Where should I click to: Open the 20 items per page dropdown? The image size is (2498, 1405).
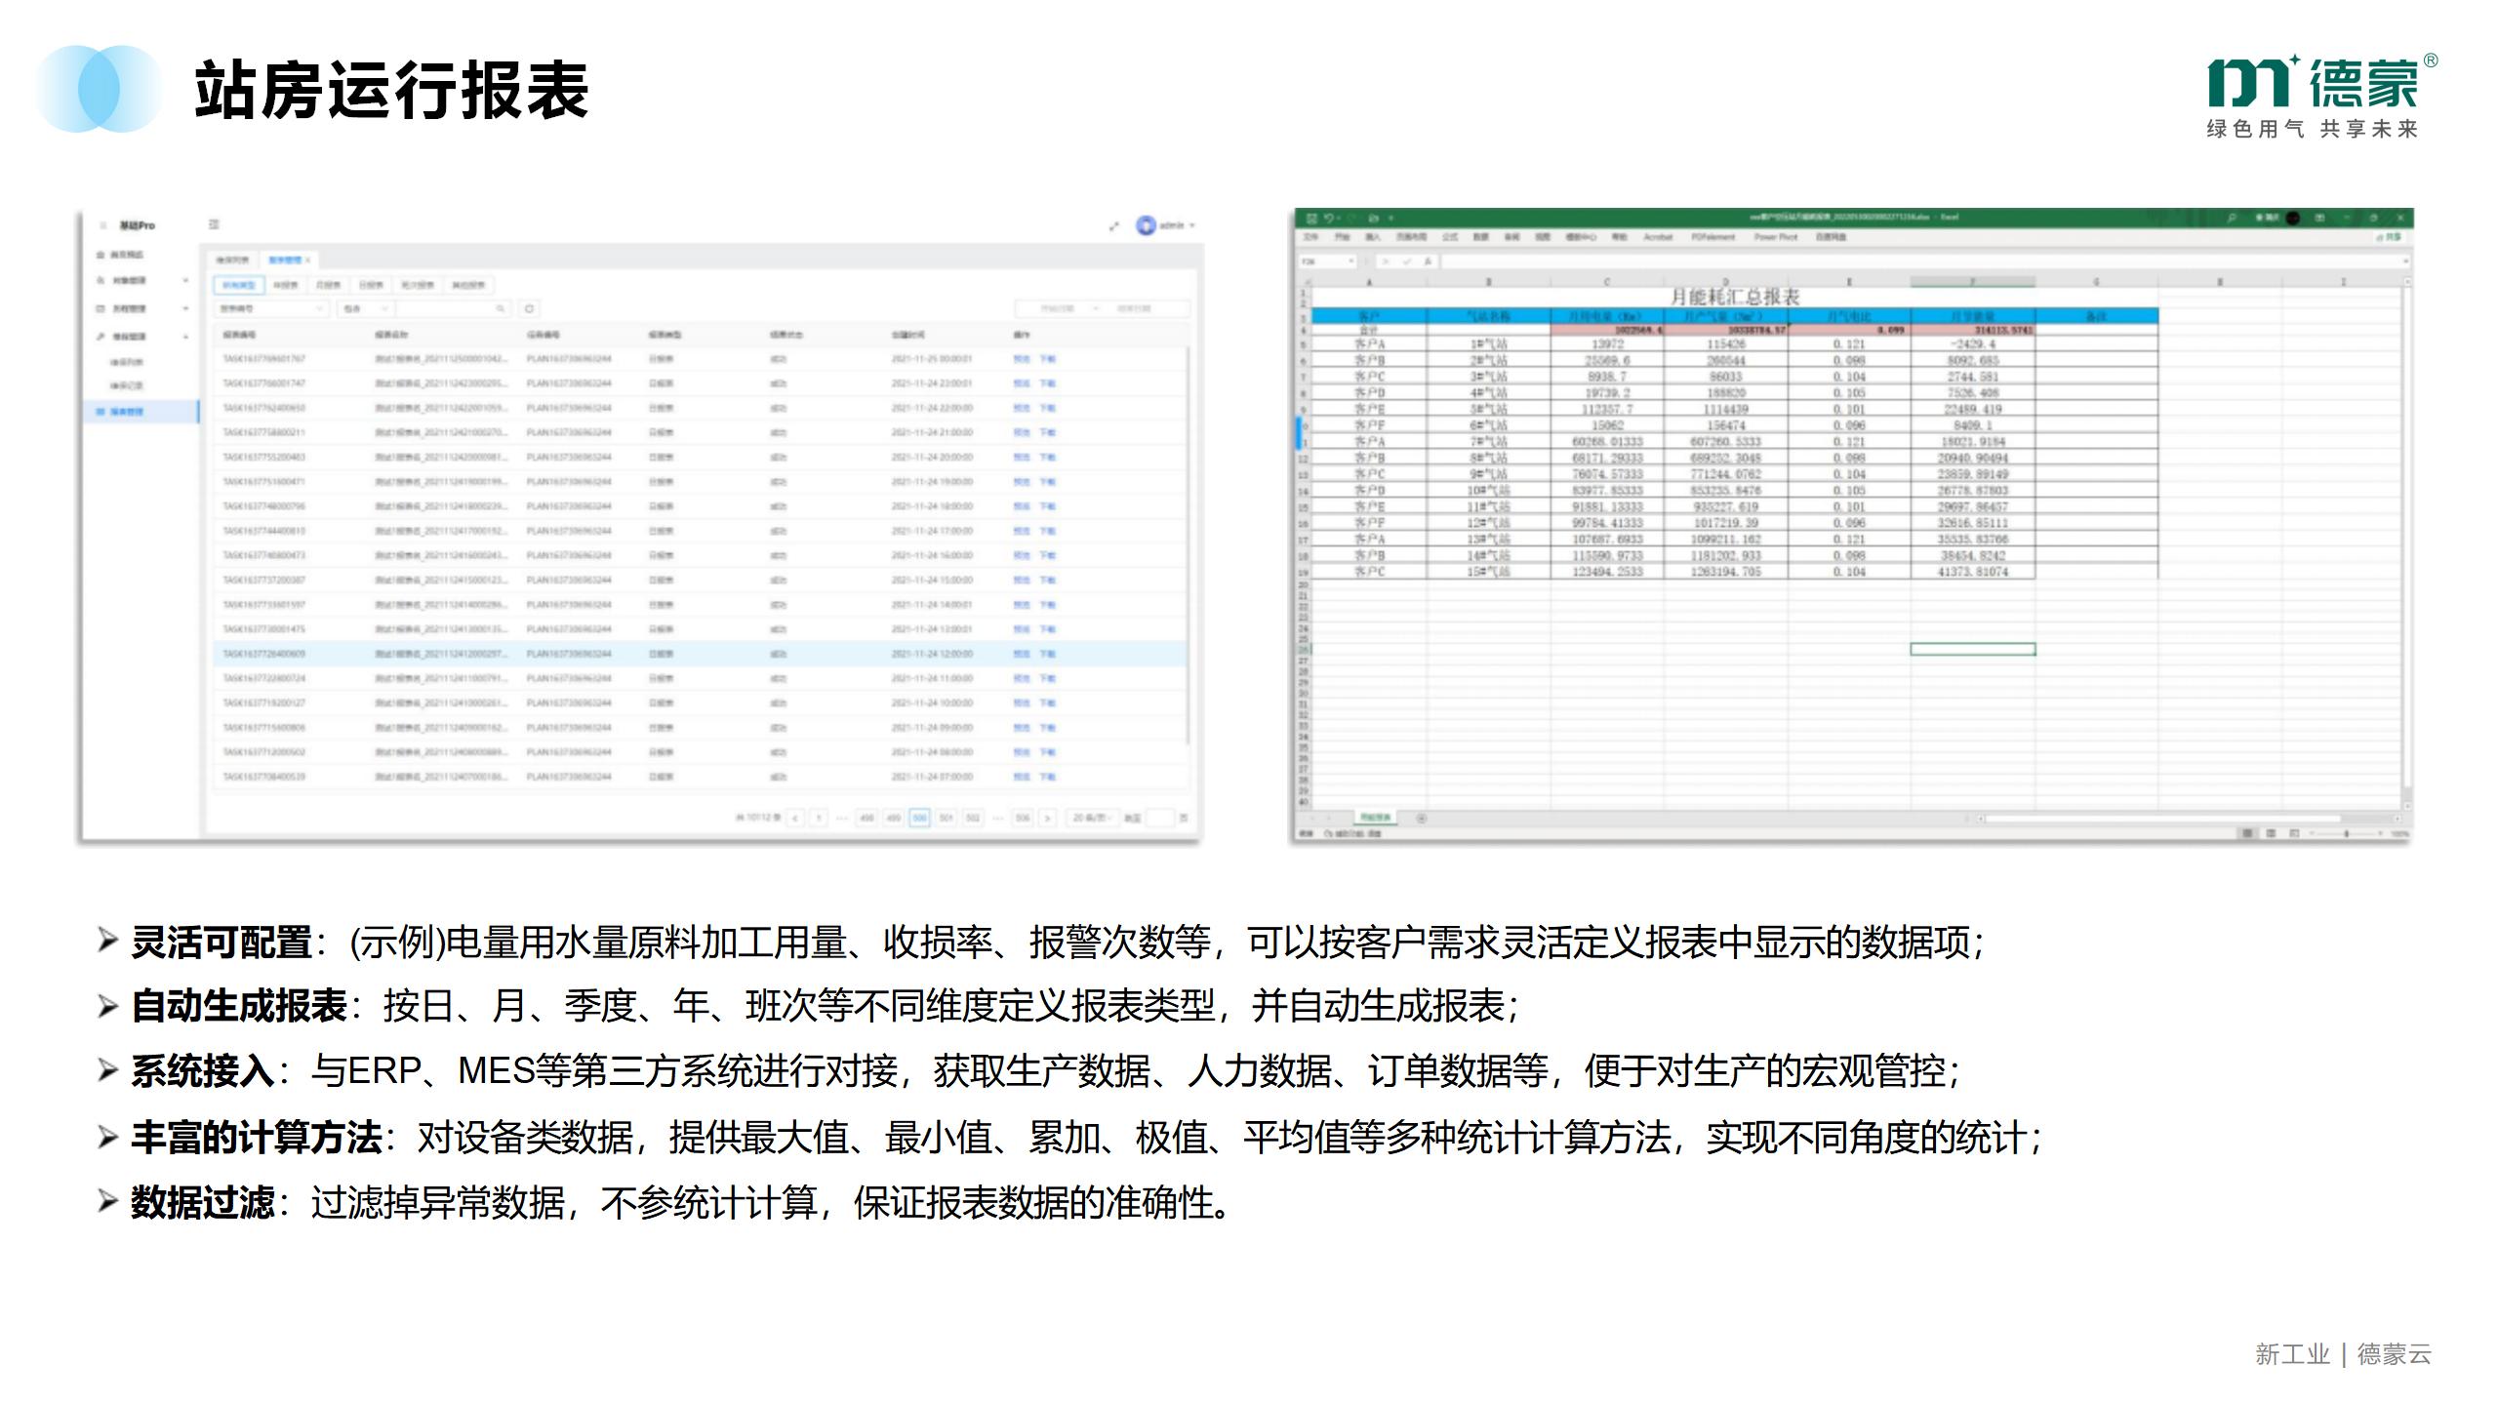tap(1092, 818)
